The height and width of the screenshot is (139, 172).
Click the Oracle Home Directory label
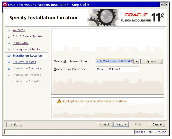[70, 69]
